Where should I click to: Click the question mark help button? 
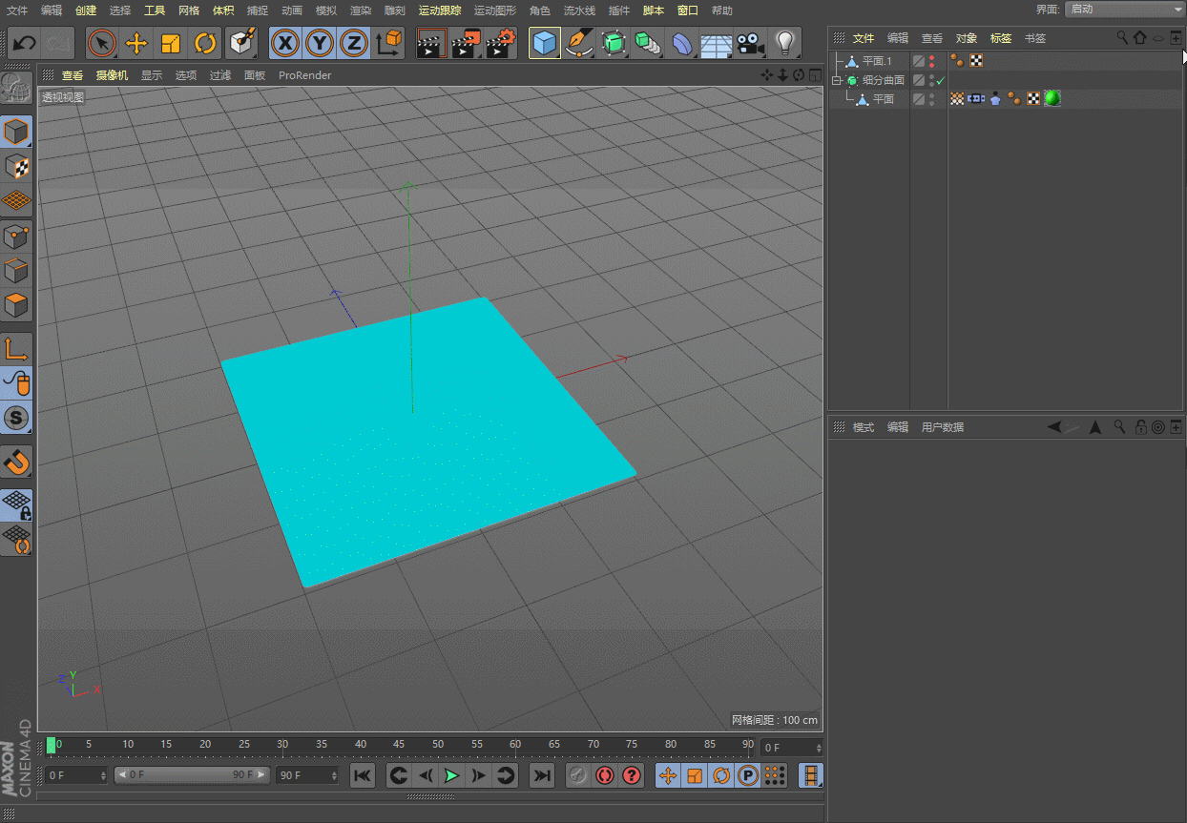(x=631, y=775)
